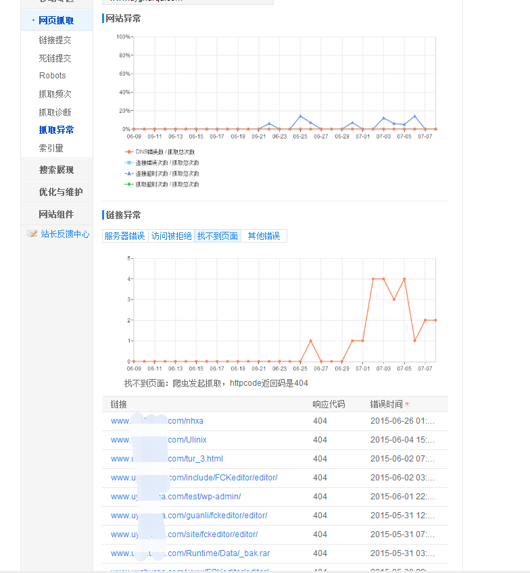The image size is (530, 573).
Task: Click the light blue 连接错误次数 legend marker
Action: tap(129, 163)
